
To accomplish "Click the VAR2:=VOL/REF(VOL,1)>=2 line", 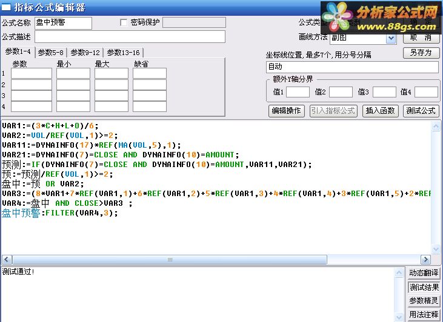I will [60, 136].
